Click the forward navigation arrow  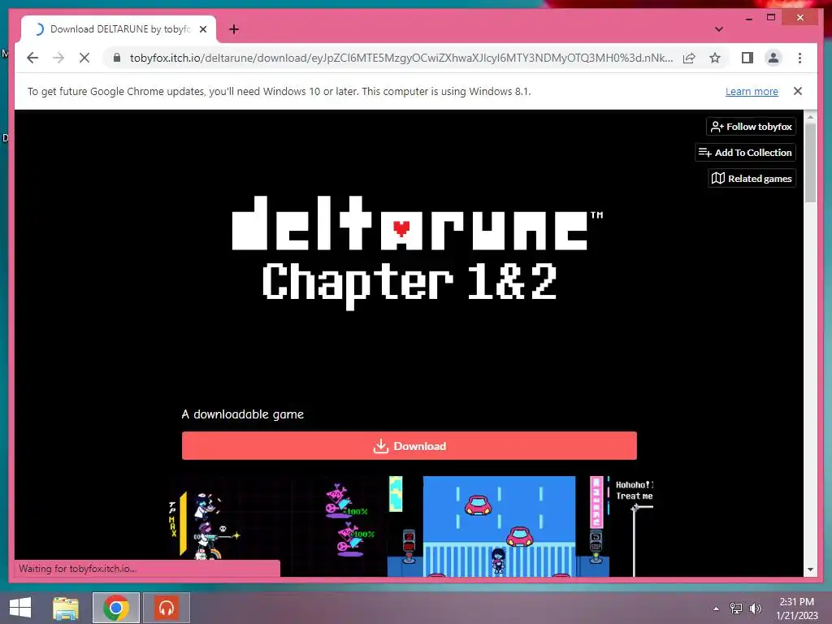click(58, 58)
